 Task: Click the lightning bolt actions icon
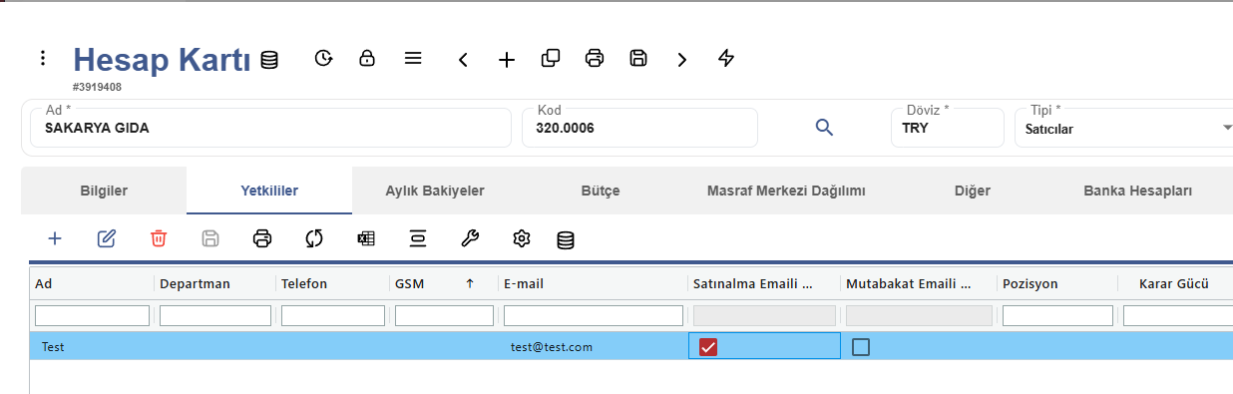click(x=726, y=59)
